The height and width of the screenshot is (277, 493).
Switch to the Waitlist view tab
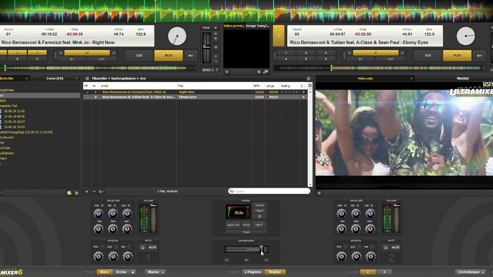click(275, 272)
